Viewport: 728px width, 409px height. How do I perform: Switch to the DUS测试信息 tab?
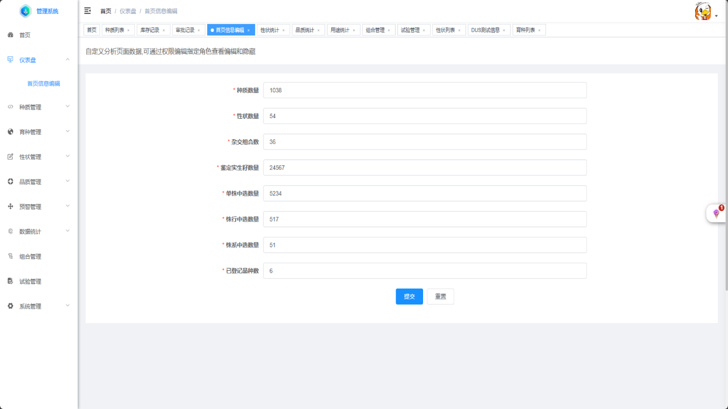click(485, 30)
